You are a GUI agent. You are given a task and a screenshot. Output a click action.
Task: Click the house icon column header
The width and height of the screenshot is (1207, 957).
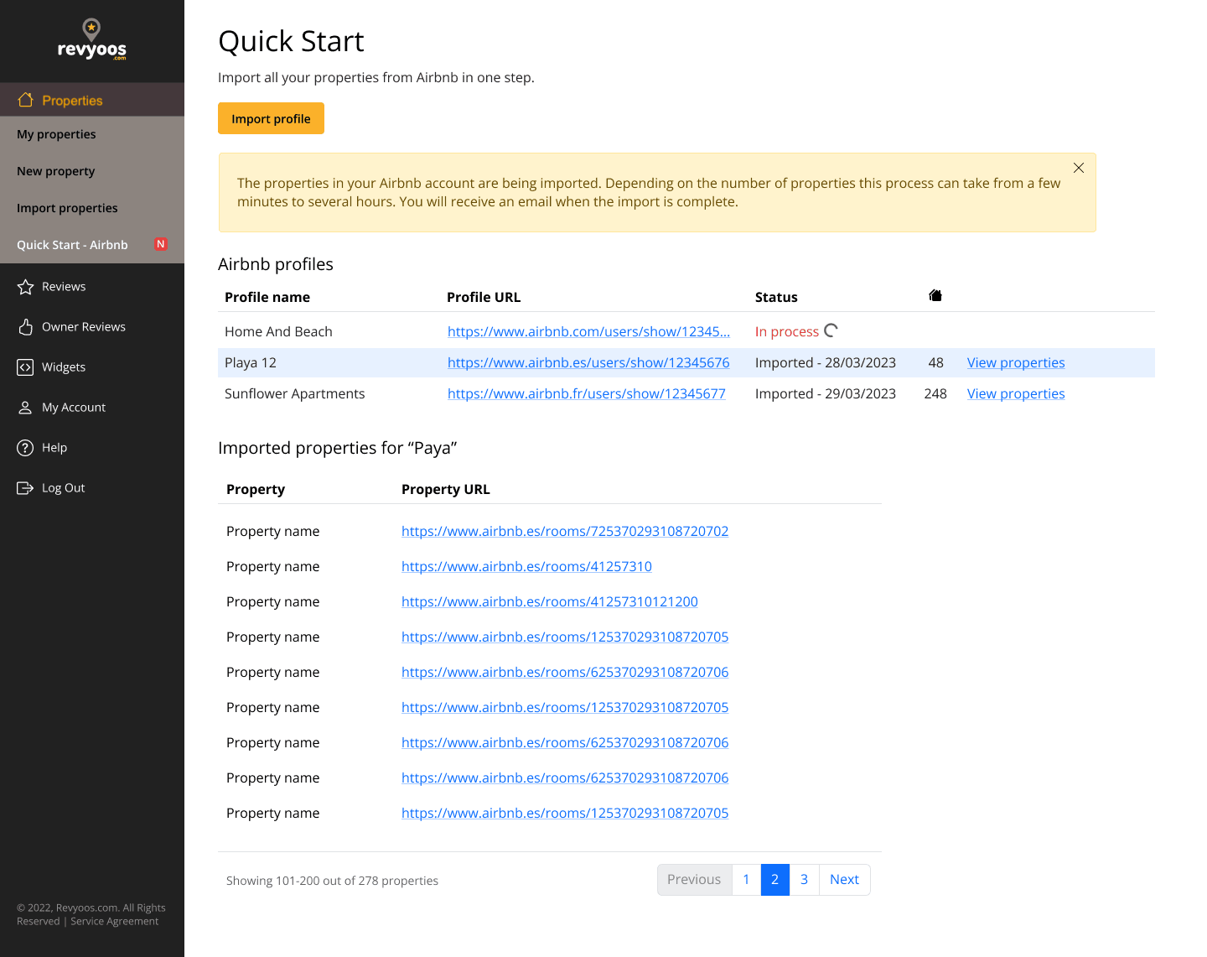(935, 295)
